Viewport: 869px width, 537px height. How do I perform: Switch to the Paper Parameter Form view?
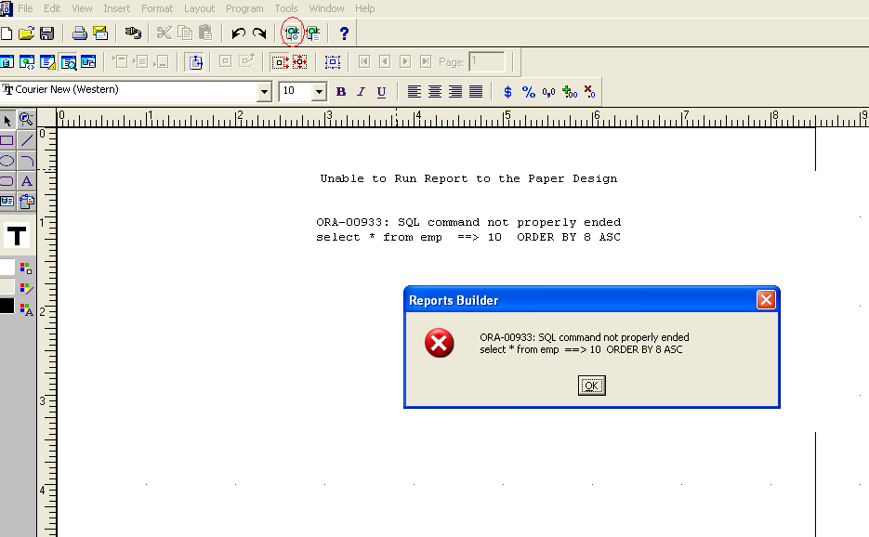88,62
